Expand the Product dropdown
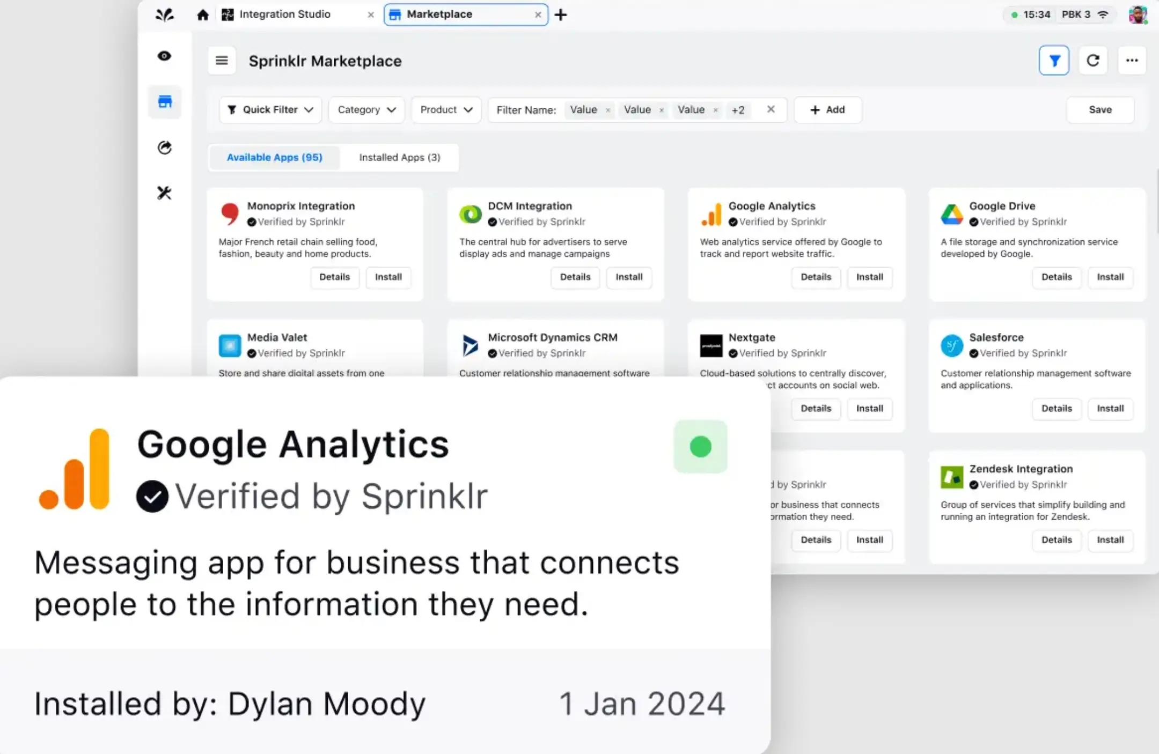The height and width of the screenshot is (754, 1159). click(446, 110)
